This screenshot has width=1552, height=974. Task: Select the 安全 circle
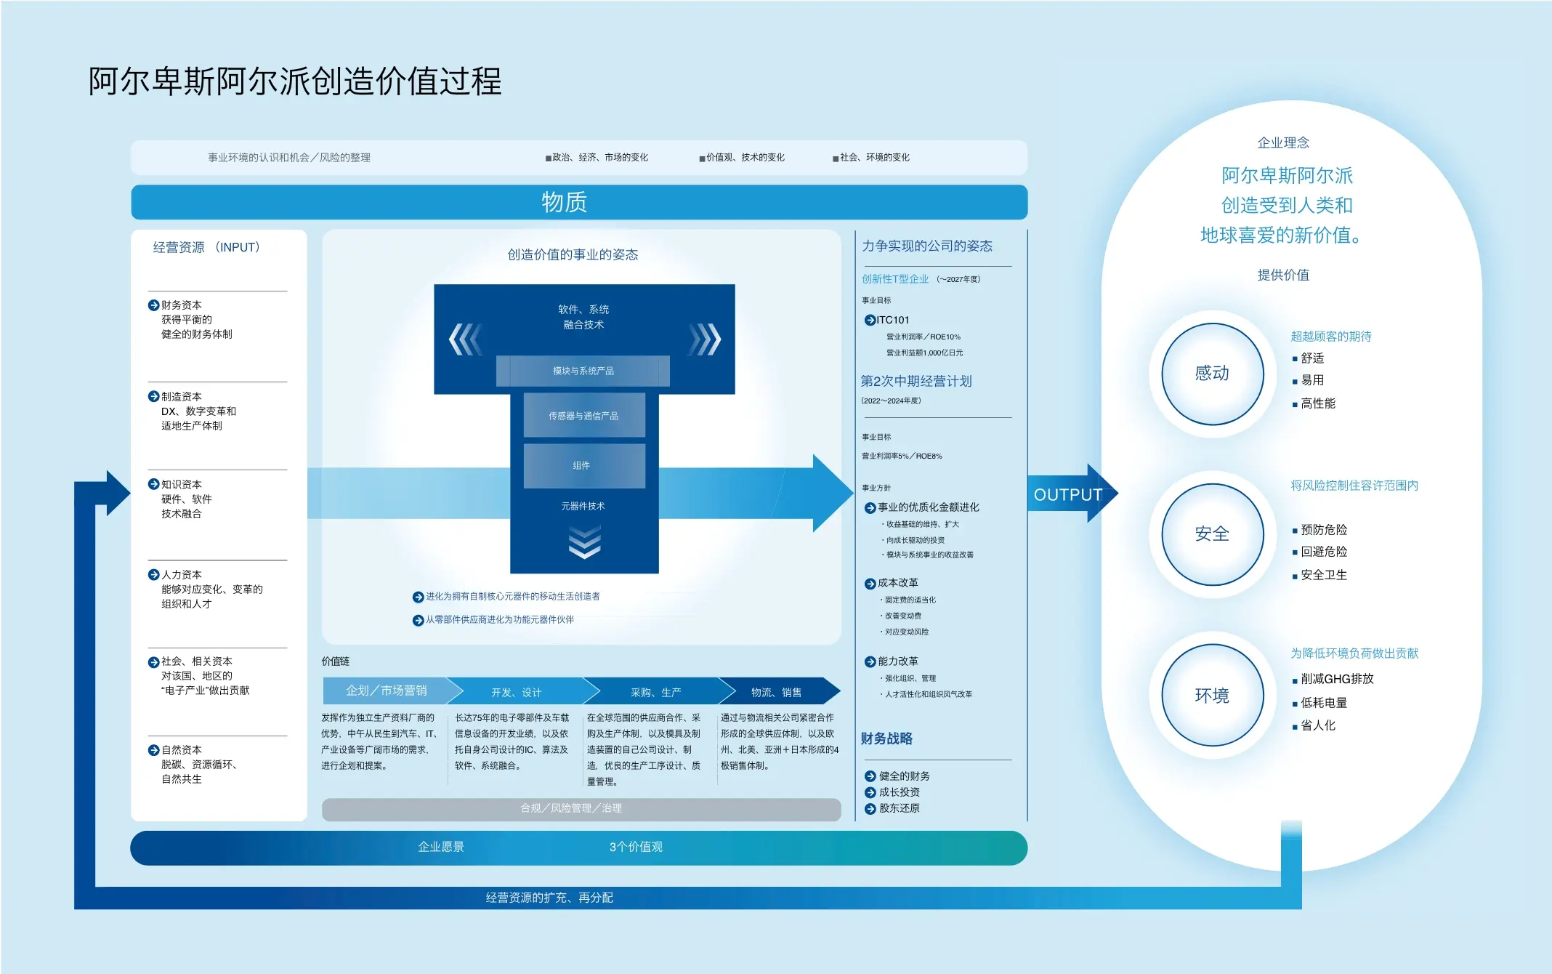(x=1213, y=534)
